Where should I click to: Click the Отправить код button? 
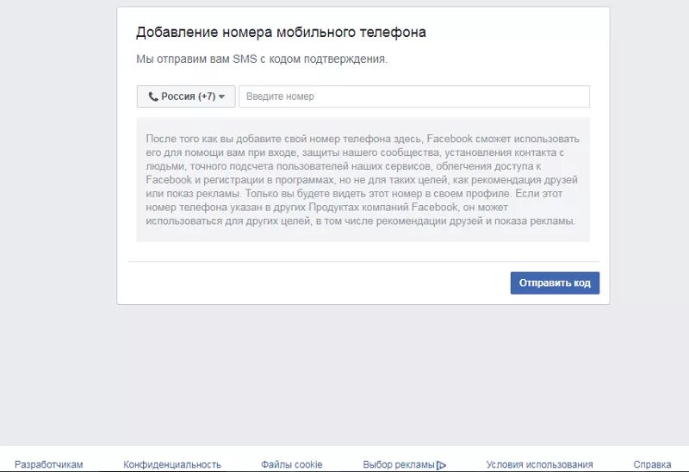tap(555, 283)
